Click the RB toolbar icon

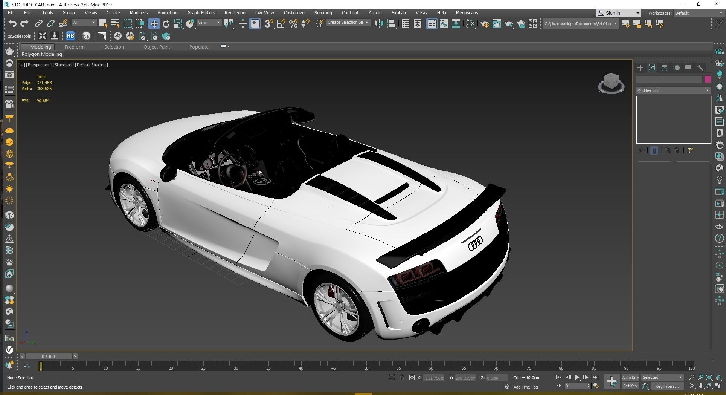tap(70, 36)
